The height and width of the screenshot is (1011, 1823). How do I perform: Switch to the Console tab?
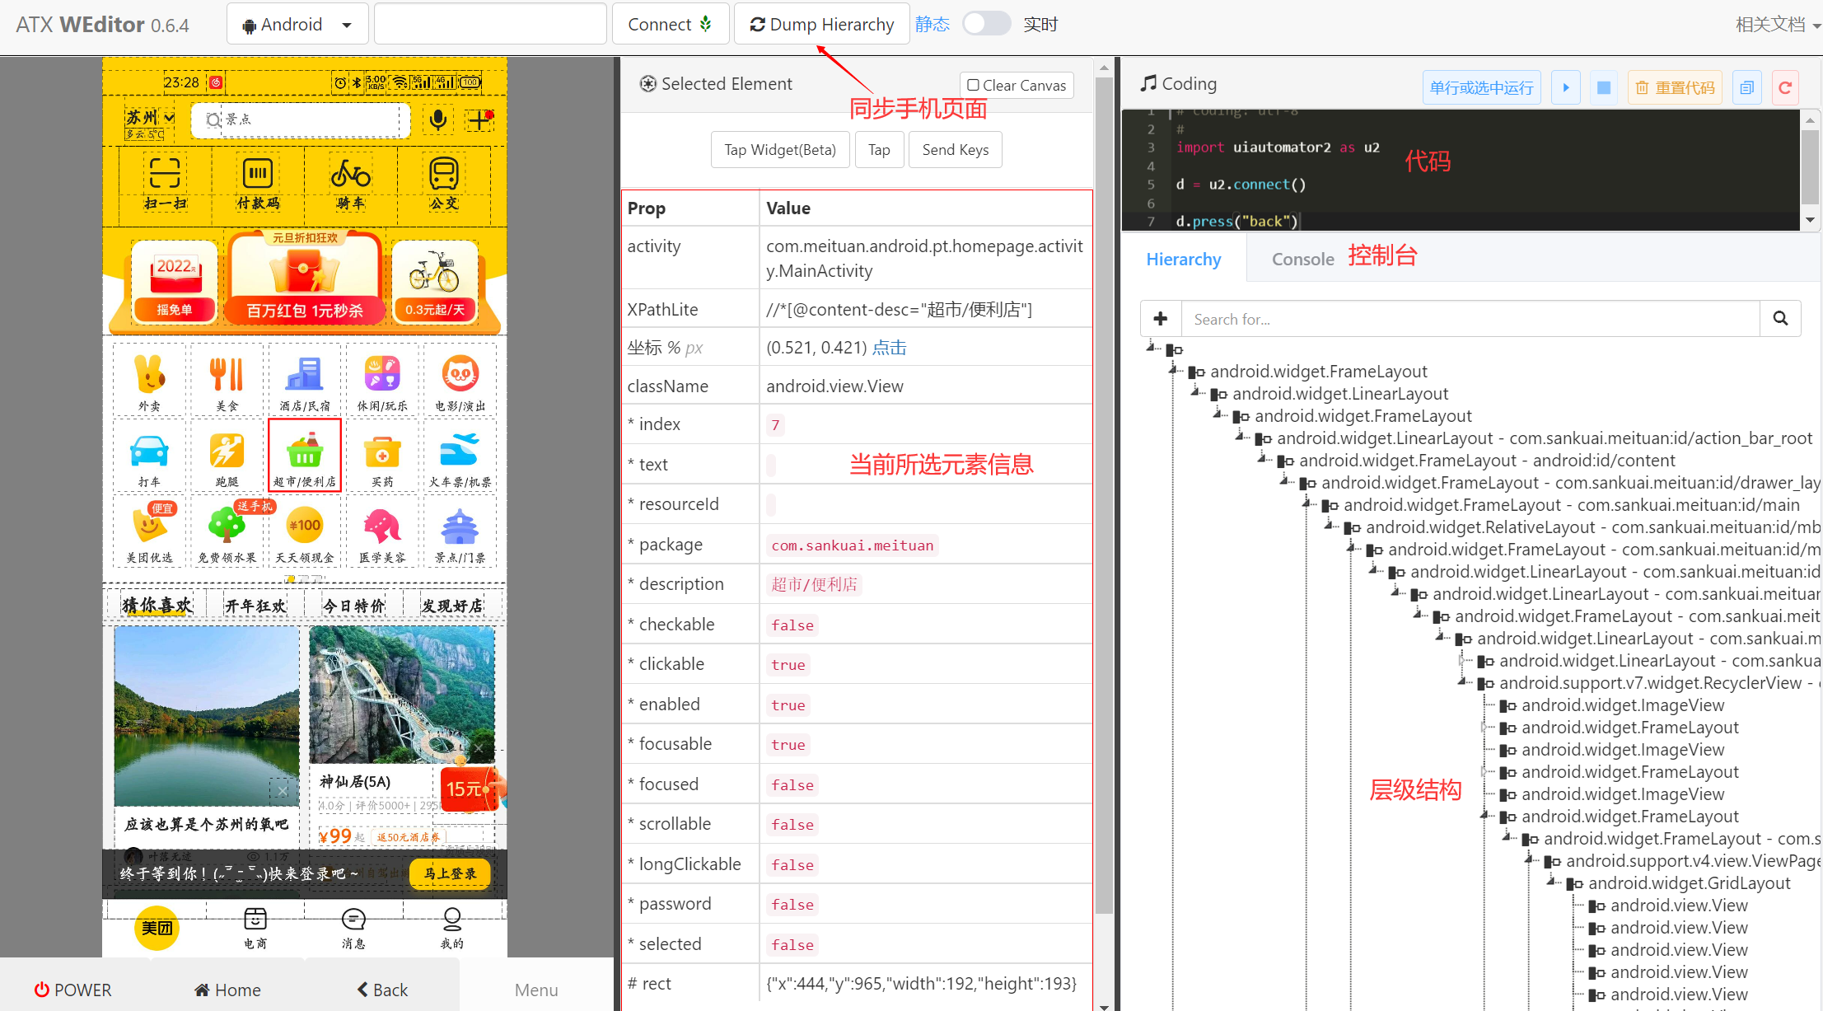pyautogui.click(x=1302, y=260)
